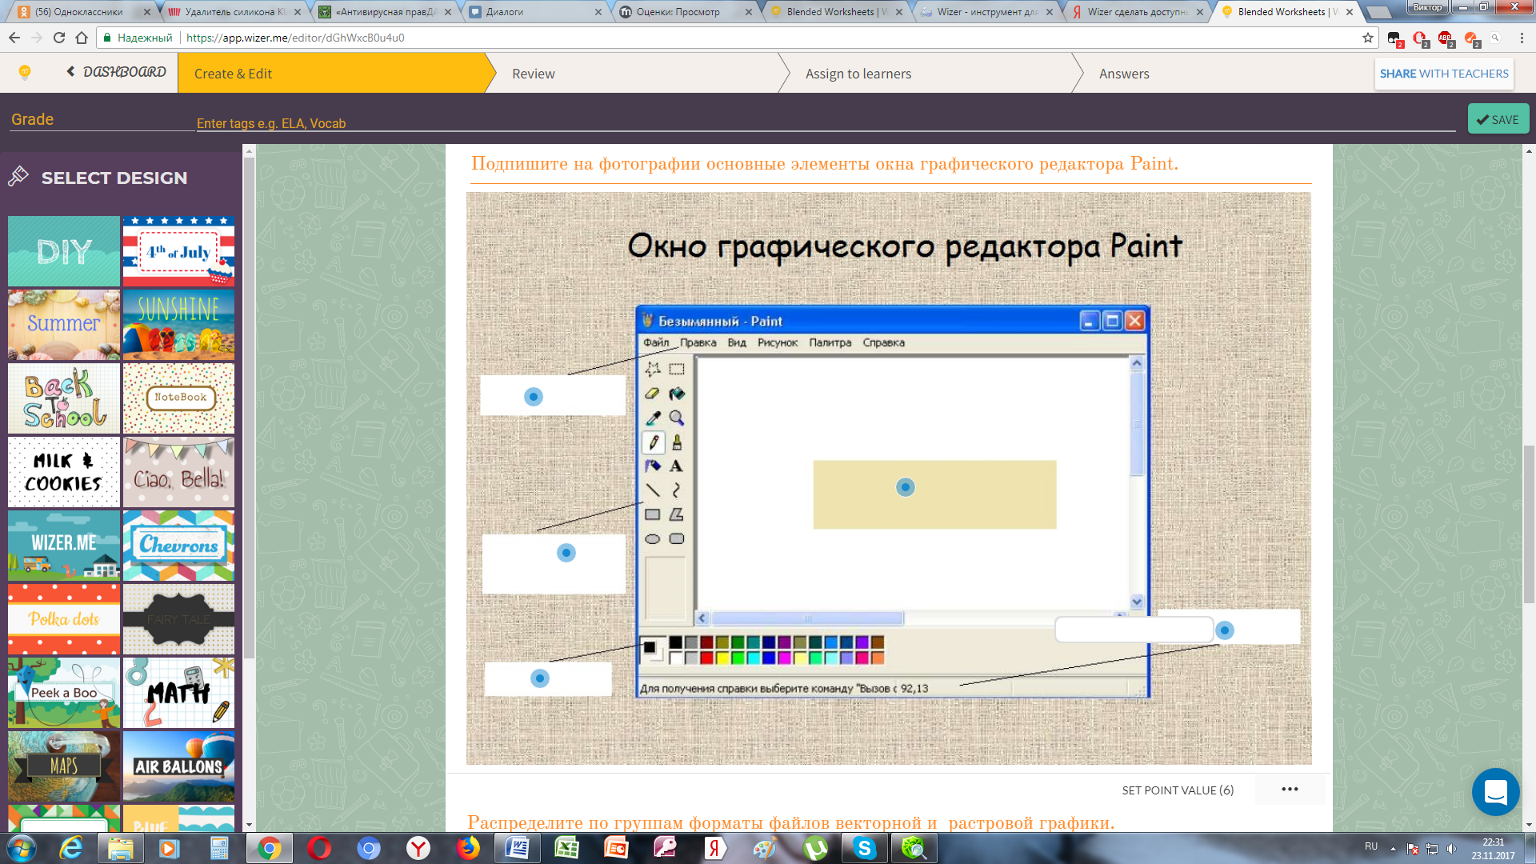Launch Opera from the taskbar
1536x864 pixels.
click(318, 848)
